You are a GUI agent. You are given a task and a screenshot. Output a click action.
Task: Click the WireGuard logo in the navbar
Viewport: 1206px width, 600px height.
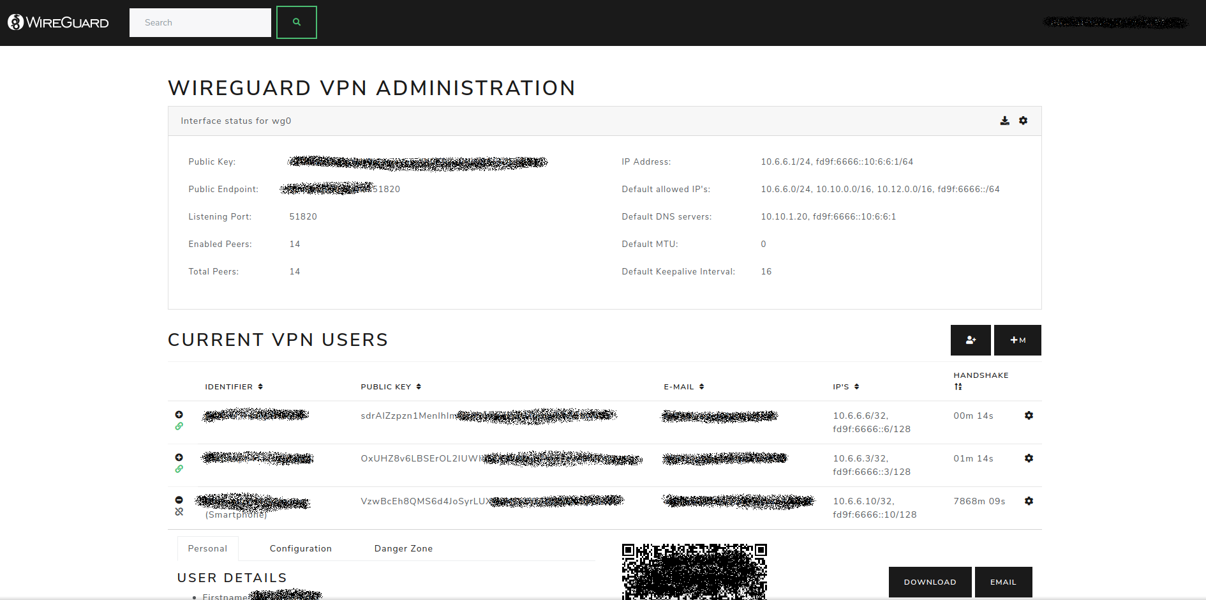click(x=58, y=22)
